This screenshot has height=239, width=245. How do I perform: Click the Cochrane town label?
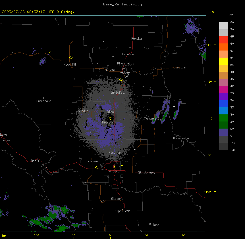coord(92,161)
